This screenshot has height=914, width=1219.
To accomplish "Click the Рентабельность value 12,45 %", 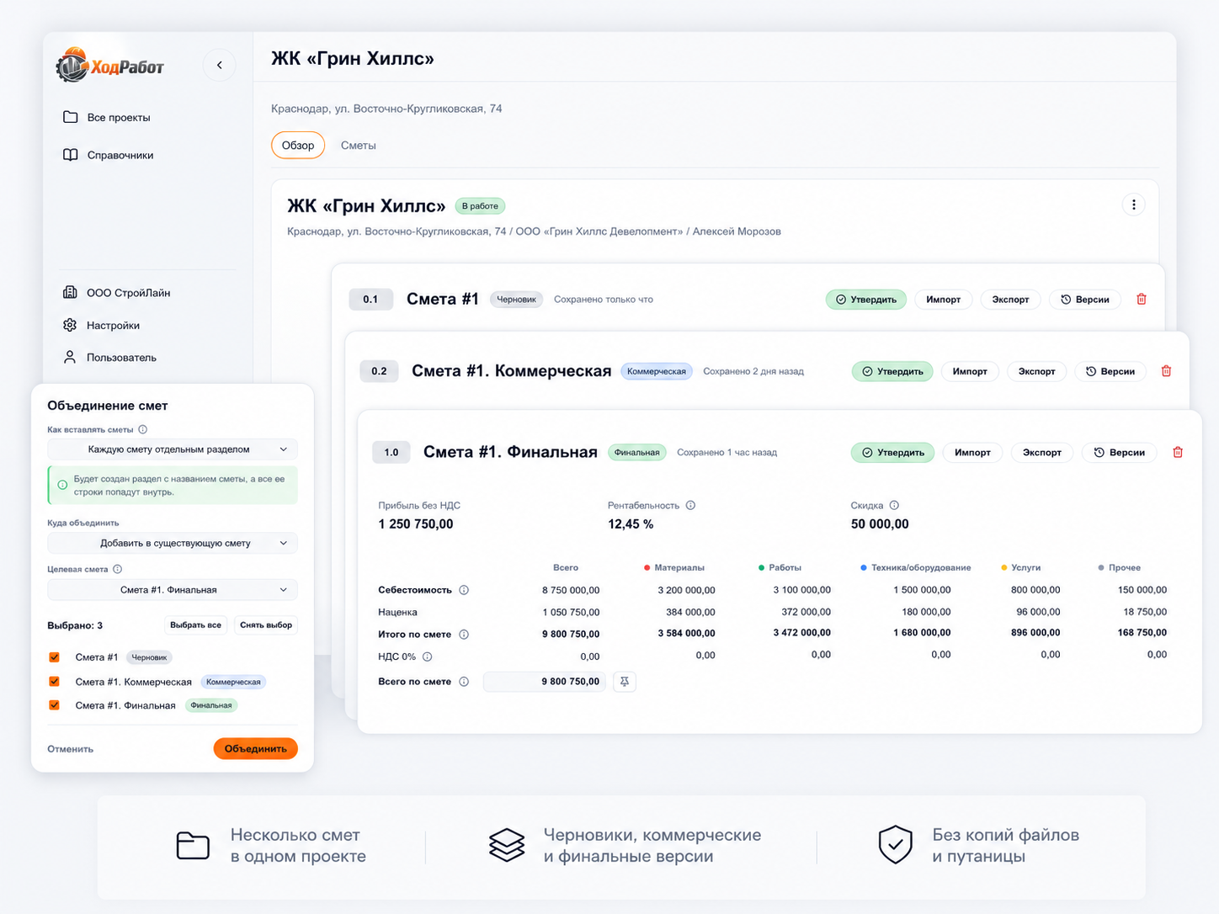I will (631, 524).
